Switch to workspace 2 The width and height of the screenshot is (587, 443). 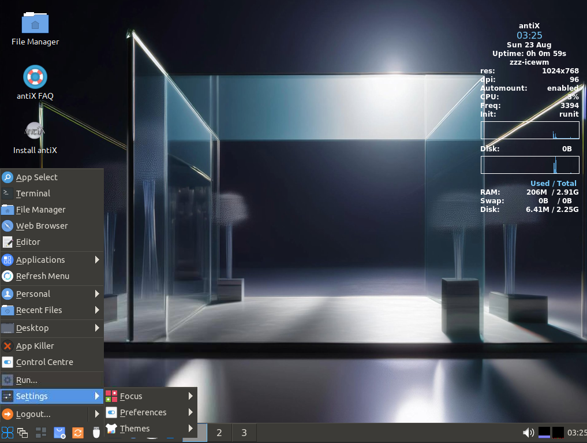[219, 433]
